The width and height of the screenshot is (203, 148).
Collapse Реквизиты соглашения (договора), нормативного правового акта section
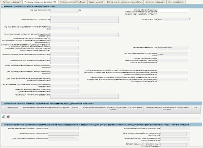[2, 7]
